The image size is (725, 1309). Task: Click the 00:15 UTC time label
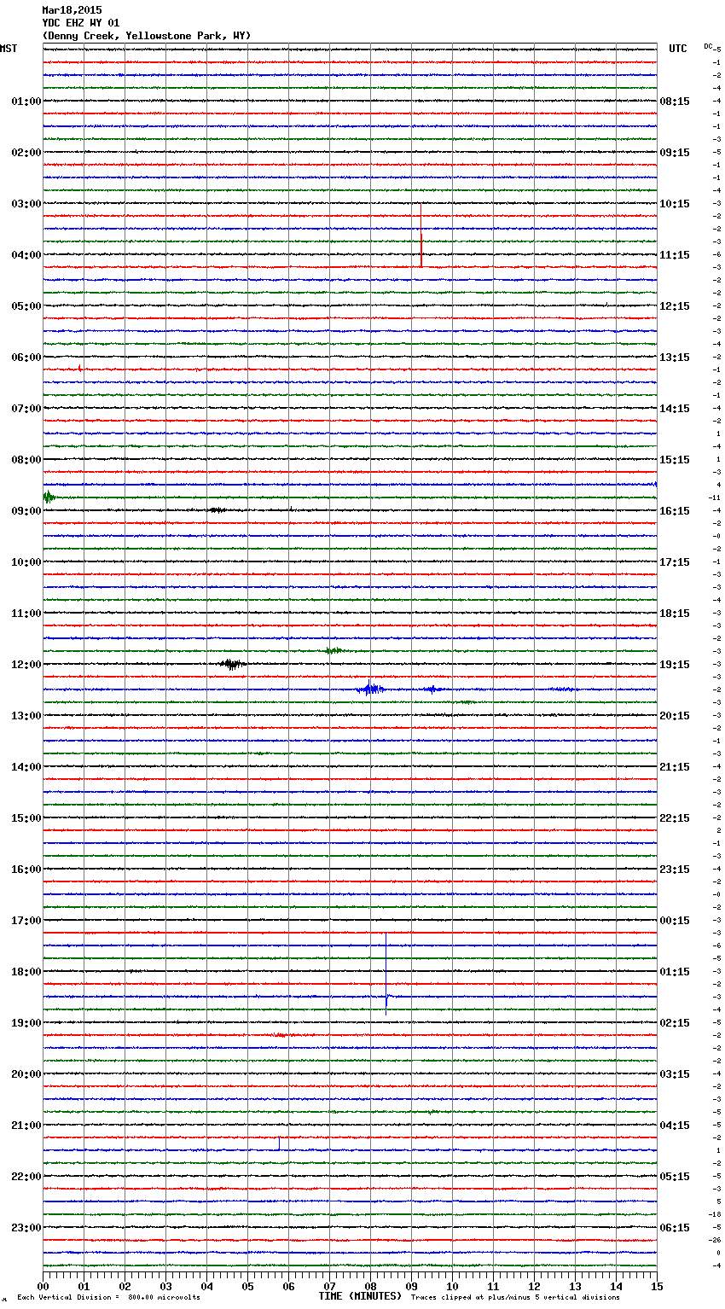(675, 921)
